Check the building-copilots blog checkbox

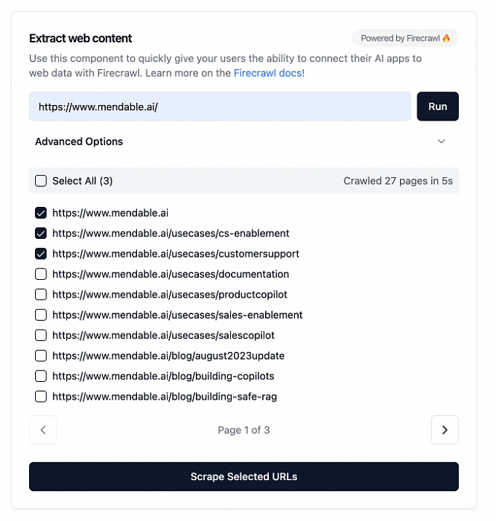pyautogui.click(x=41, y=376)
